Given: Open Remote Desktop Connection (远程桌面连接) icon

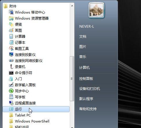Looking at the screenshot, I should [x=11, y=103].
